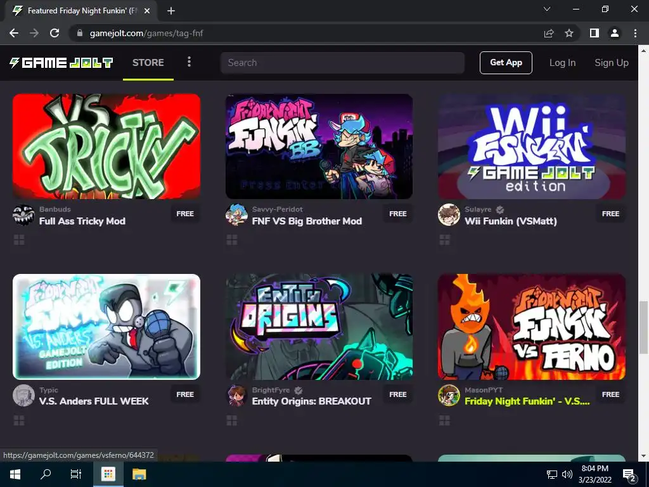Focus the Search input field
Viewport: 649px width, 487px height.
[342, 63]
